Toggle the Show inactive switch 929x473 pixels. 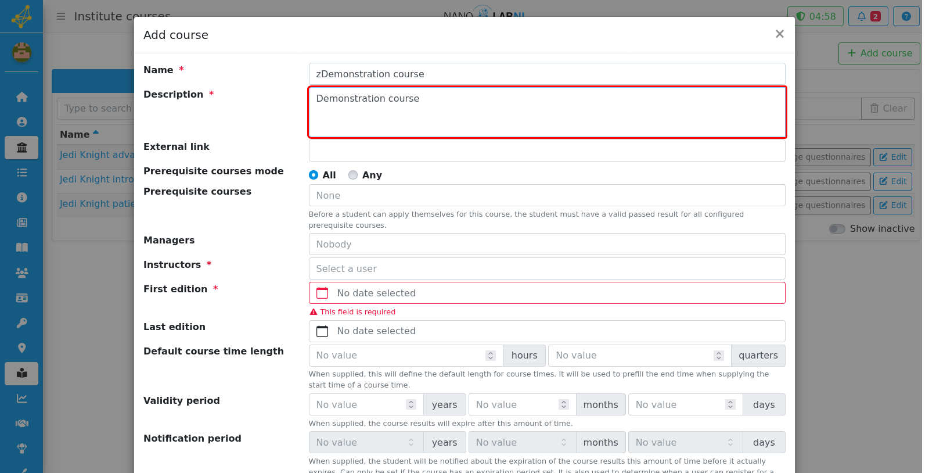pyautogui.click(x=837, y=229)
